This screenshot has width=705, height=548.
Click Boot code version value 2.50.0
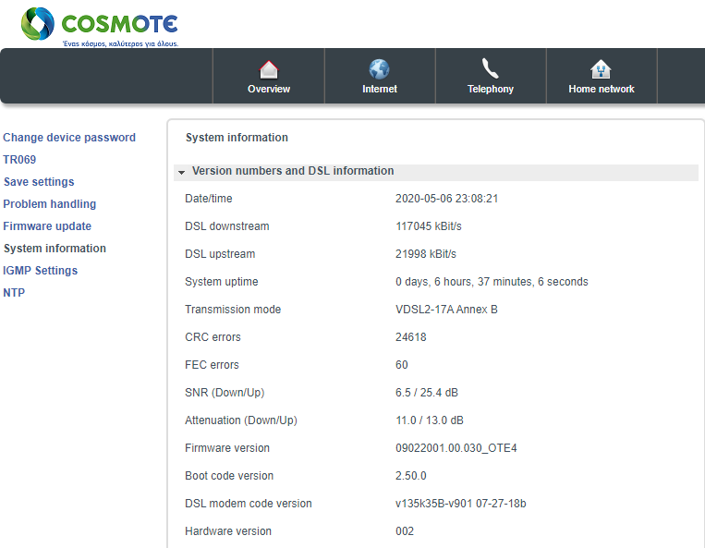click(411, 476)
